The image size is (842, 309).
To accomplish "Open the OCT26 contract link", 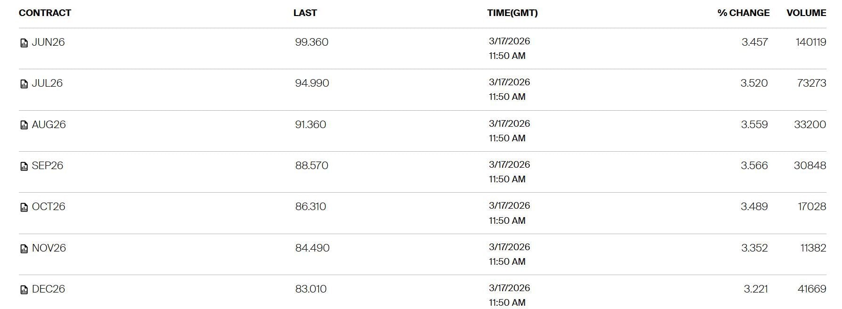I will click(49, 207).
